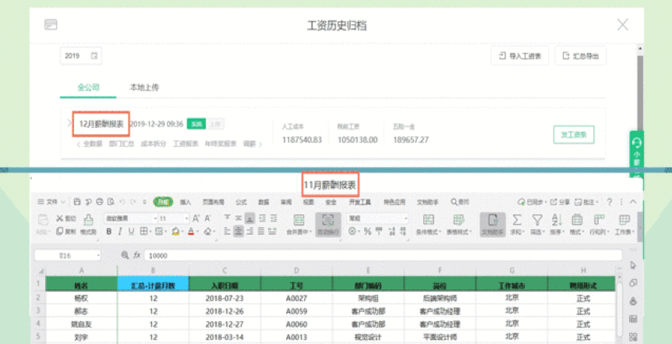Decrease font size with A- icon
Screen dimensions: 672x344
208,218
